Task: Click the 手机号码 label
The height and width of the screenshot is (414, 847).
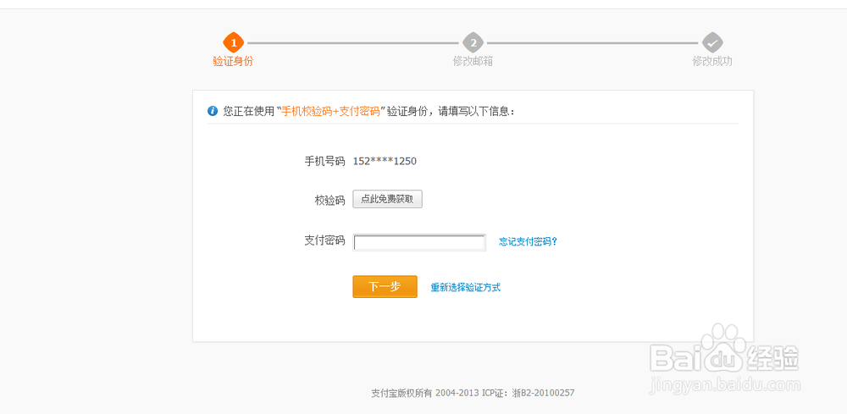Action: click(324, 161)
